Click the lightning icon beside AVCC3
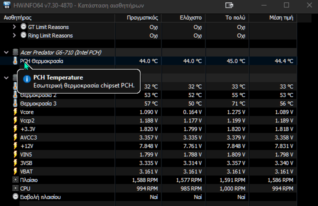Image resolution: width=318 pixels, height=206 pixels. point(15,137)
